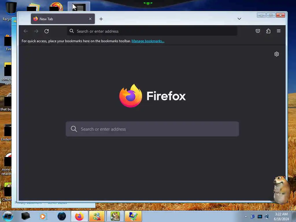Open the dark sphere taskbar icon
The image size is (296, 222).
(x=62, y=216)
